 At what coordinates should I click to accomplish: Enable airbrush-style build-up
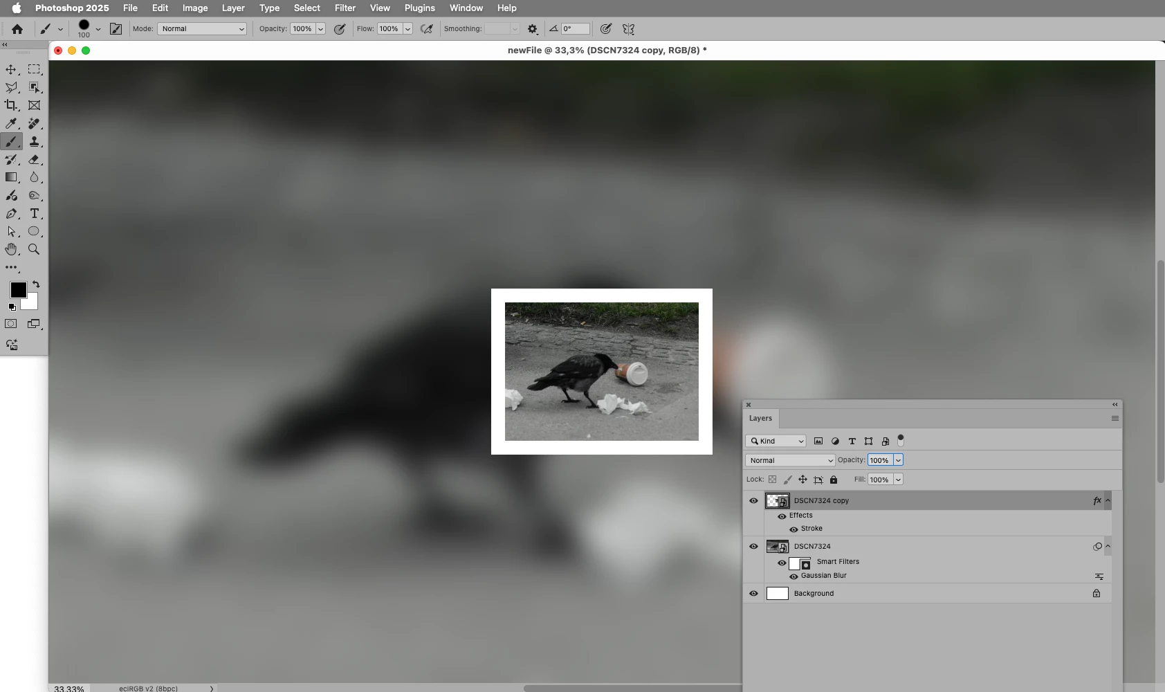click(427, 28)
